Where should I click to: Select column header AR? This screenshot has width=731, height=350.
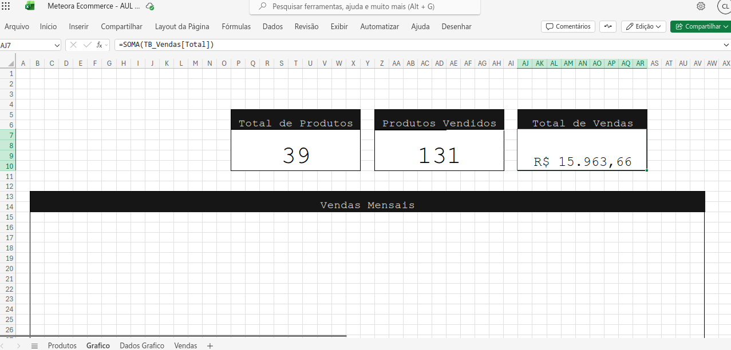click(640, 63)
